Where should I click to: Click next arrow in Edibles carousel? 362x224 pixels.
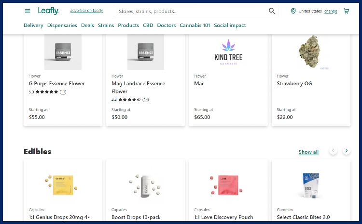tap(346, 151)
